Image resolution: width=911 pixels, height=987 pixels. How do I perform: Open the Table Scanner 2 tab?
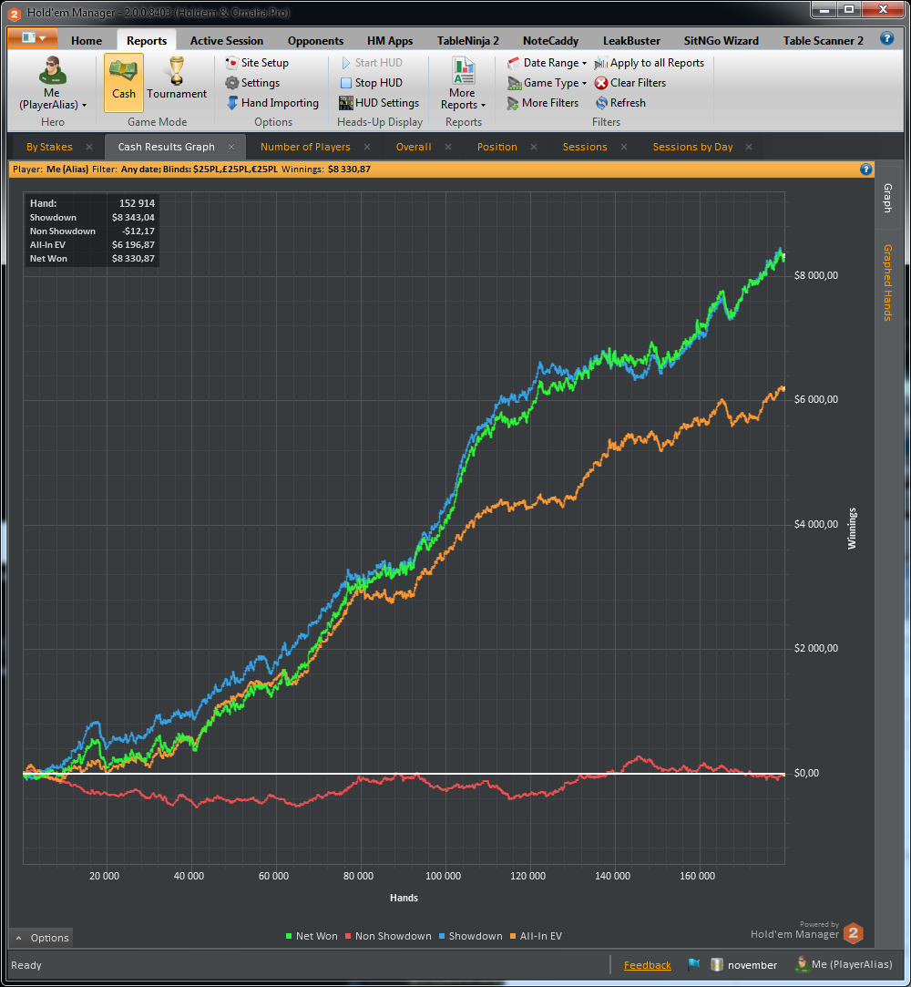823,41
